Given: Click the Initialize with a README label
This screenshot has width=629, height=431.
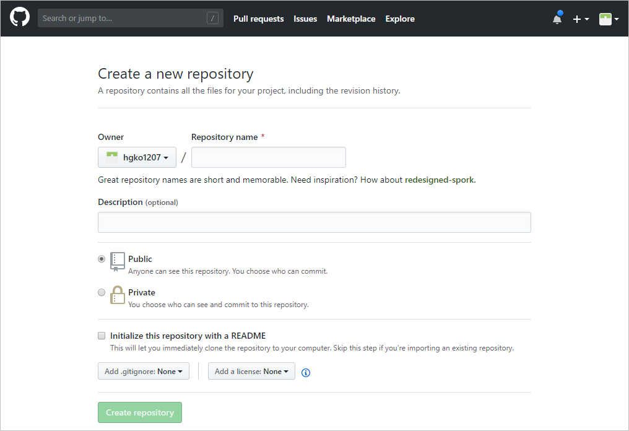Looking at the screenshot, I should (188, 336).
